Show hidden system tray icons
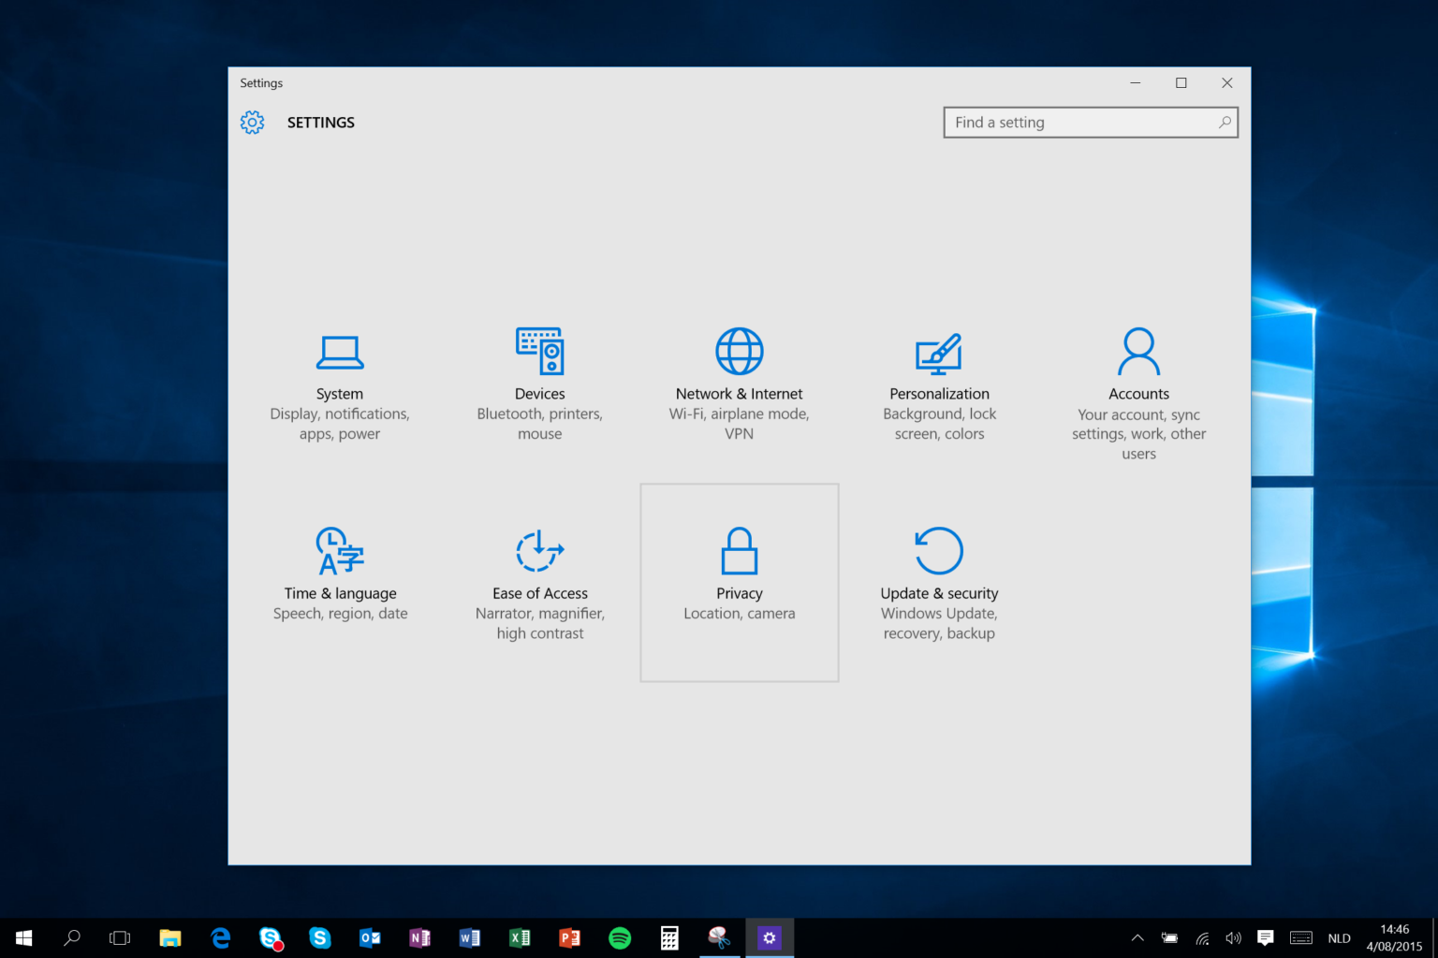 pos(1137,937)
